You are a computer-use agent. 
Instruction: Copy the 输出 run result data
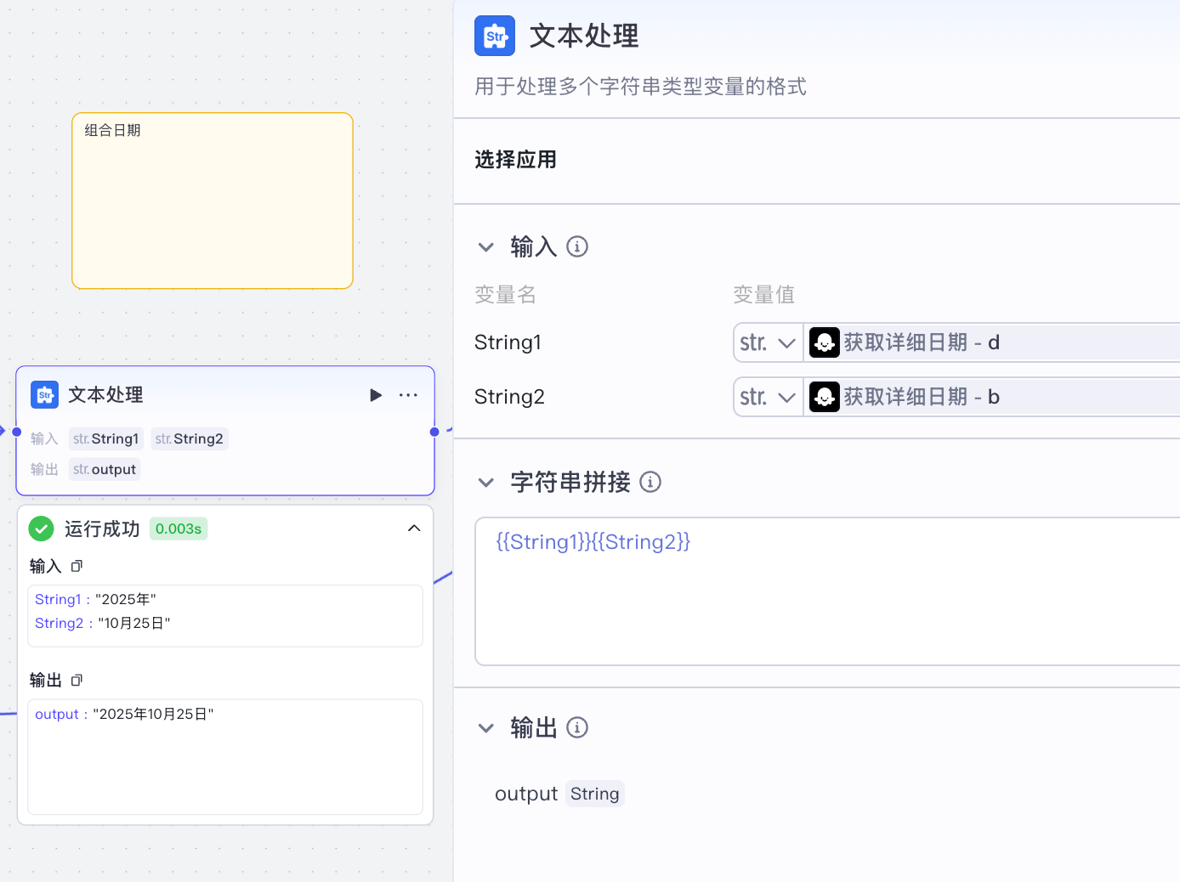click(77, 680)
